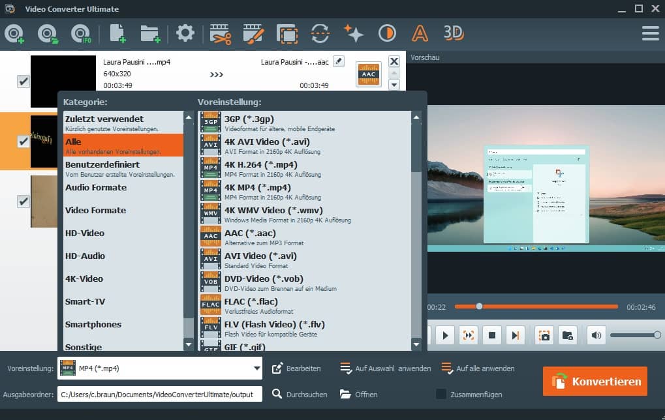This screenshot has width=665, height=420.
Task: Click Auf alle anwenden
Action: pyautogui.click(x=478, y=368)
